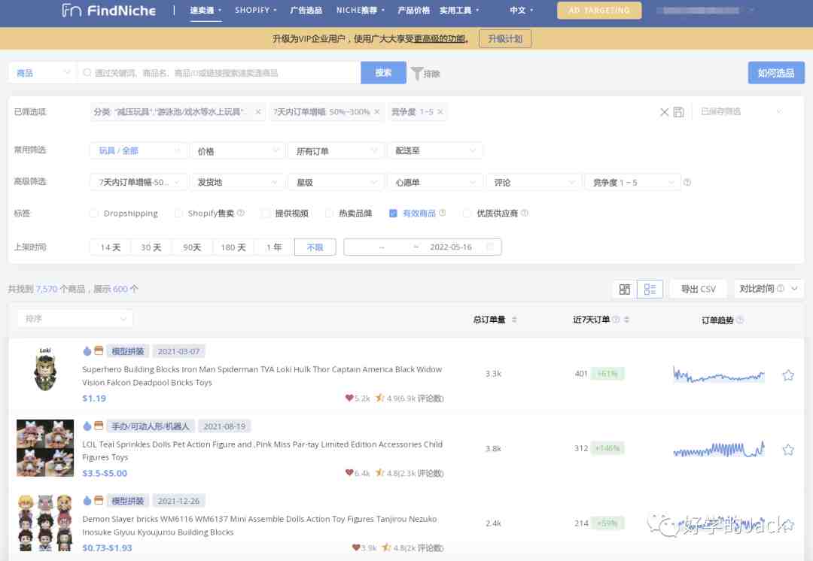This screenshot has width=813, height=561.
Task: Save current filter with disk icon
Action: coord(678,112)
